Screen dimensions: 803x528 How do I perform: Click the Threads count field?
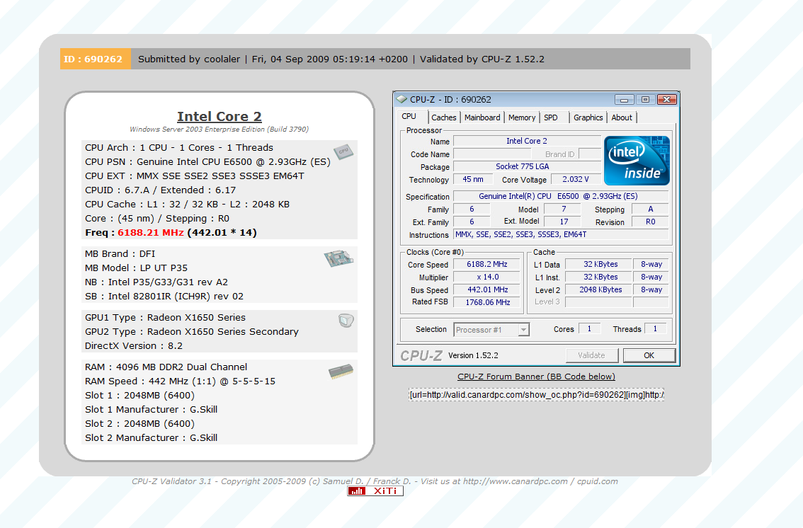click(x=655, y=329)
